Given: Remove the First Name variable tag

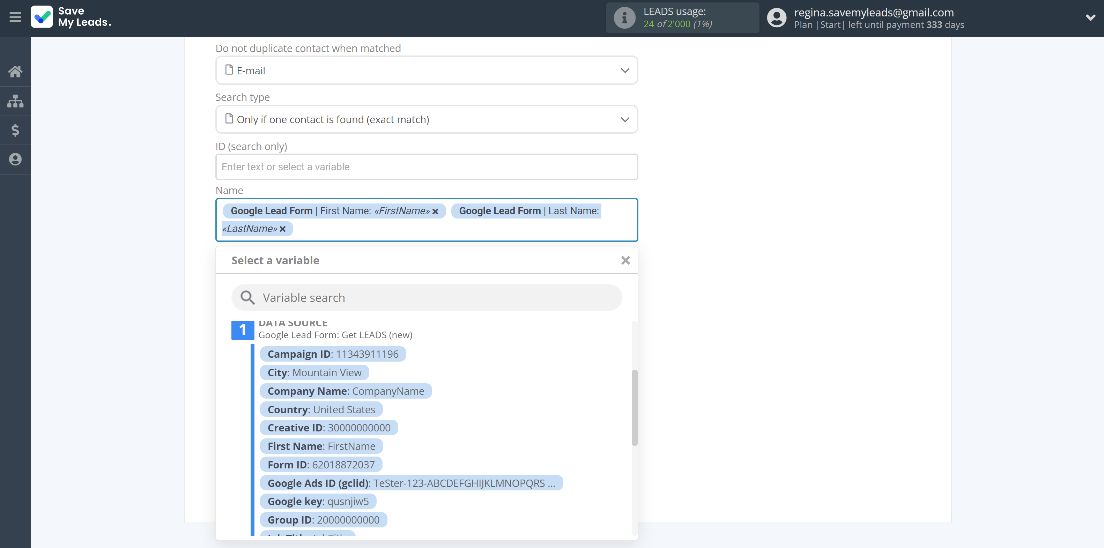Looking at the screenshot, I should pyautogui.click(x=436, y=211).
